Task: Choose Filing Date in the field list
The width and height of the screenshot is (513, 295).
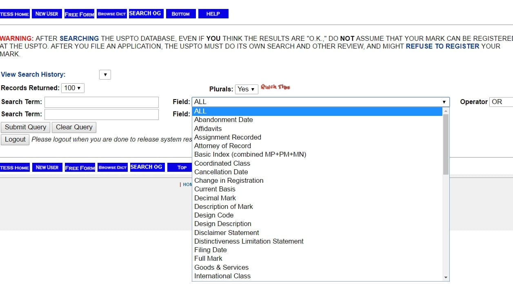Action: click(x=210, y=250)
